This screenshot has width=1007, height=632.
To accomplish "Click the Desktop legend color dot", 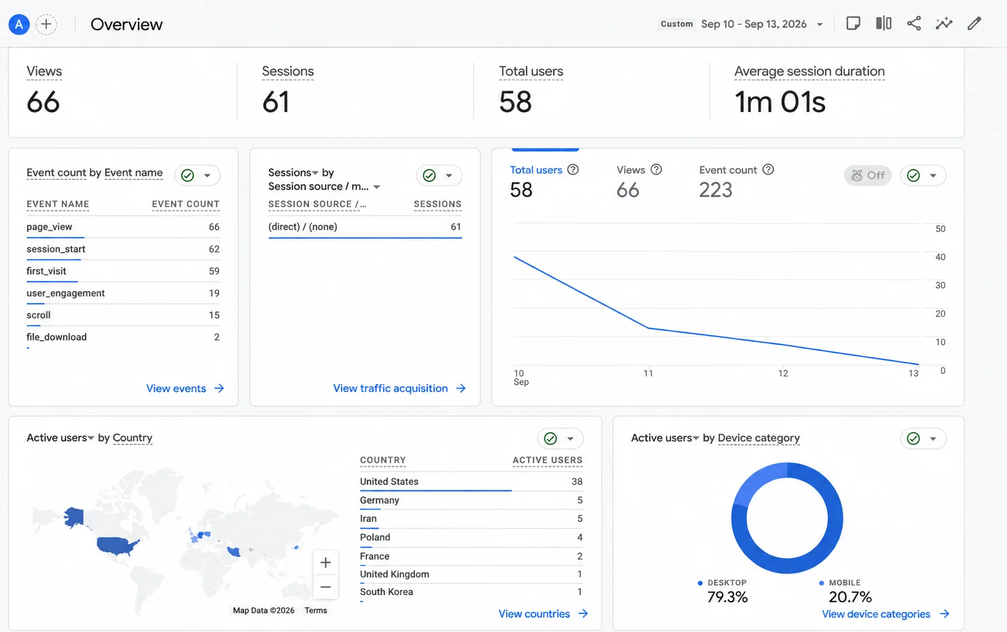I will tap(700, 583).
